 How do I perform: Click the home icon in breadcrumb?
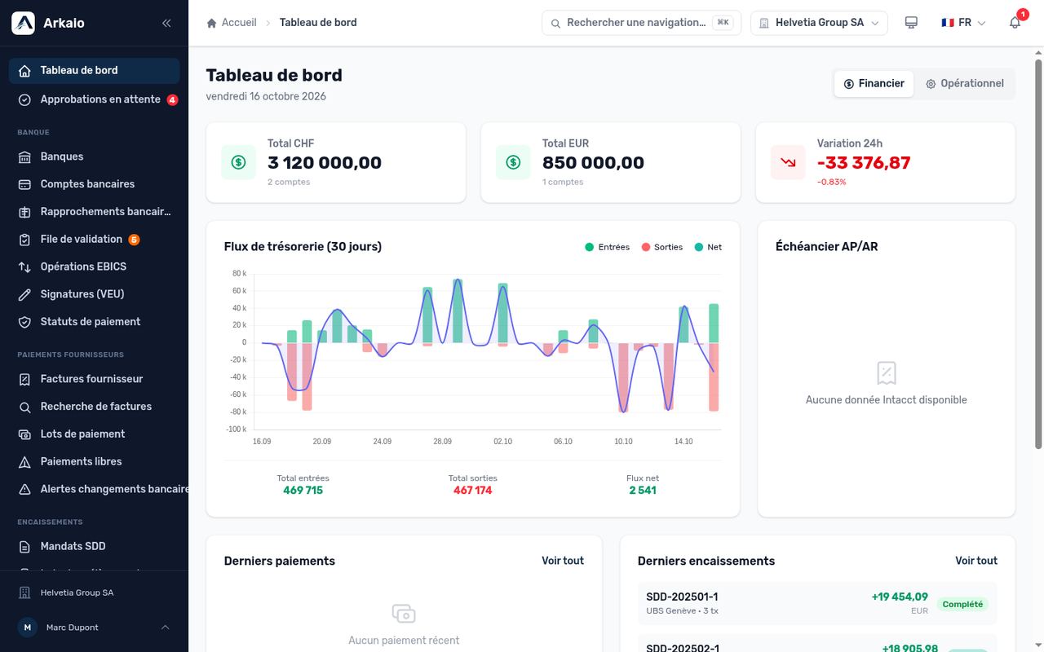212,23
